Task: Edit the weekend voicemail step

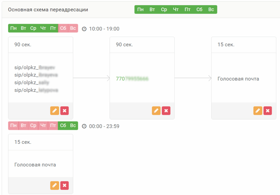Action: [x=55, y=185]
